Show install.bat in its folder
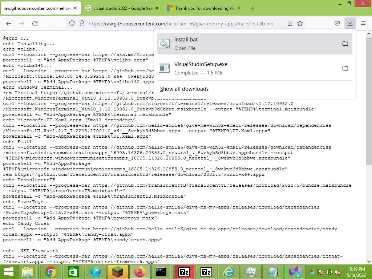The width and height of the screenshot is (372, 279). click(345, 44)
